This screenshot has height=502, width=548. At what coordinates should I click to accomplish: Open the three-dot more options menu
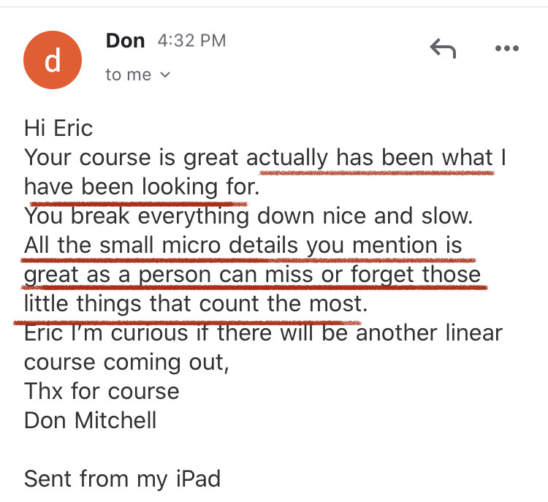pyautogui.click(x=507, y=48)
